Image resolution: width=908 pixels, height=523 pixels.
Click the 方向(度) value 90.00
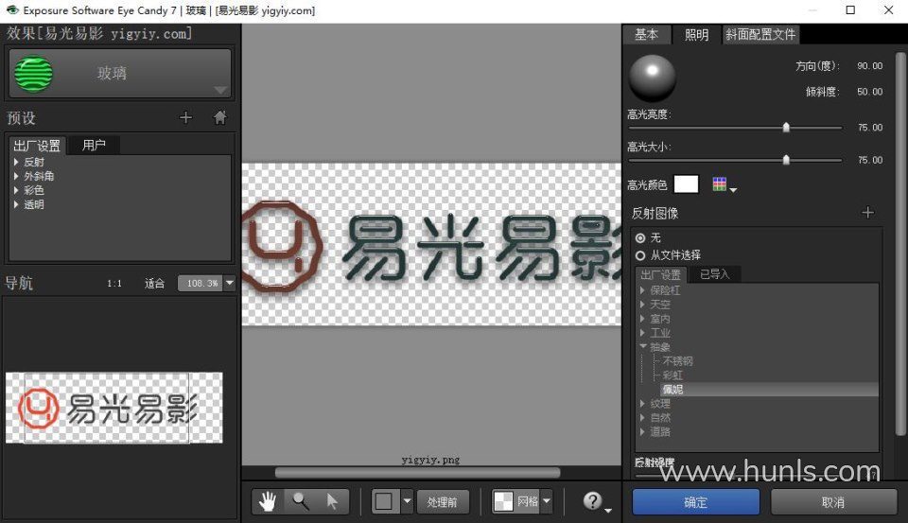tap(870, 66)
